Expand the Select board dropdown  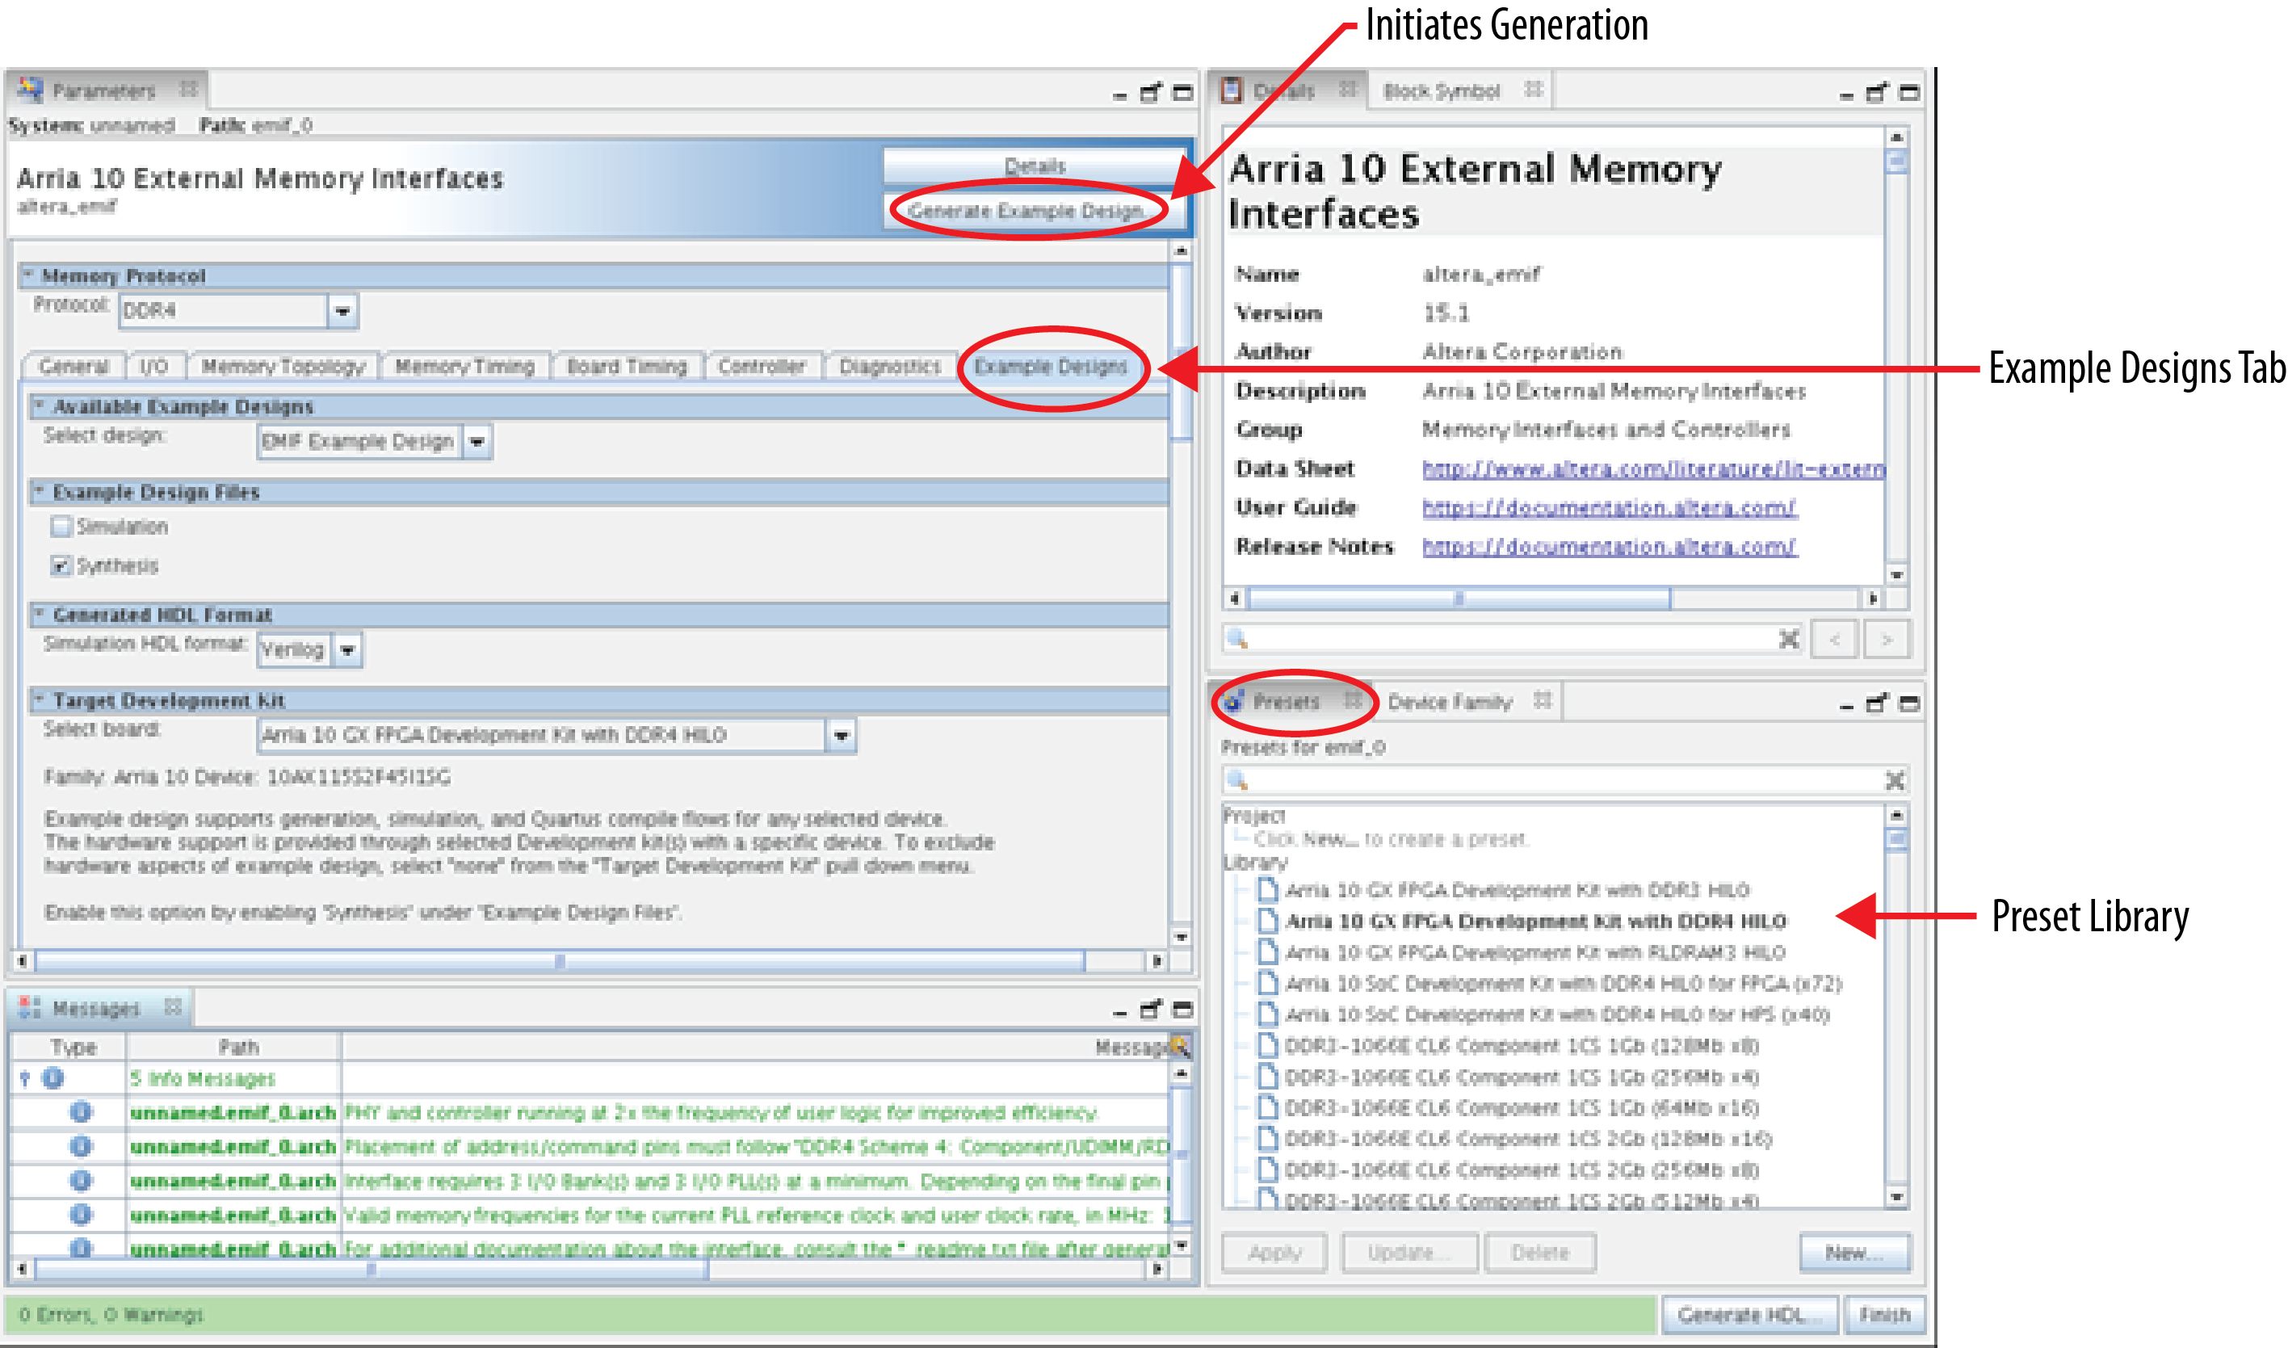[x=841, y=735]
